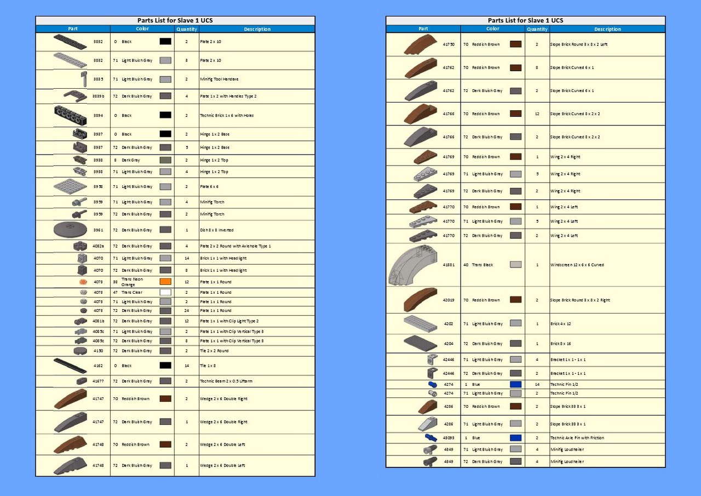Click the 42019 Slope Brick Round Right image

[x=421, y=300]
